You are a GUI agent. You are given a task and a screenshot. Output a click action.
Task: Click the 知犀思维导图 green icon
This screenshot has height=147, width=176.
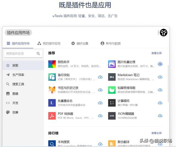(112, 90)
